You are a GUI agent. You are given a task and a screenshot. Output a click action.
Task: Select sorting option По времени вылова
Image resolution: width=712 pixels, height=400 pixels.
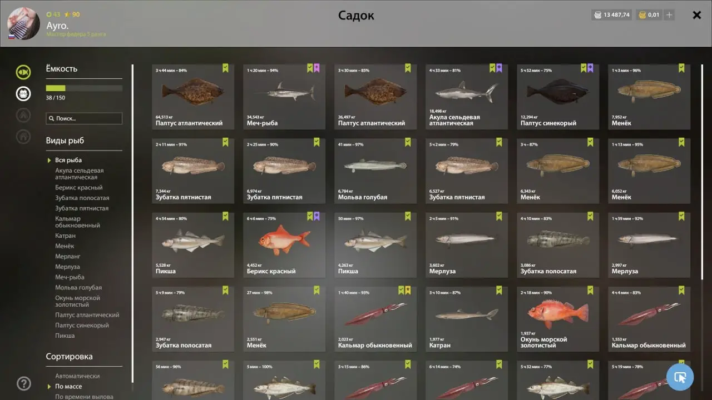tap(84, 397)
